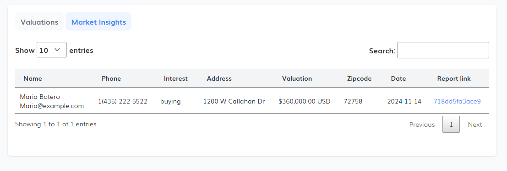Focus the Search input field

(x=443, y=50)
